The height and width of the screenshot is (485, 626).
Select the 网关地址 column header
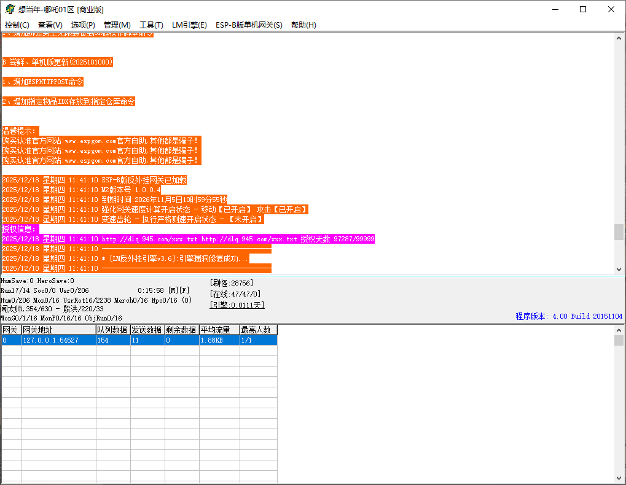[x=58, y=330]
